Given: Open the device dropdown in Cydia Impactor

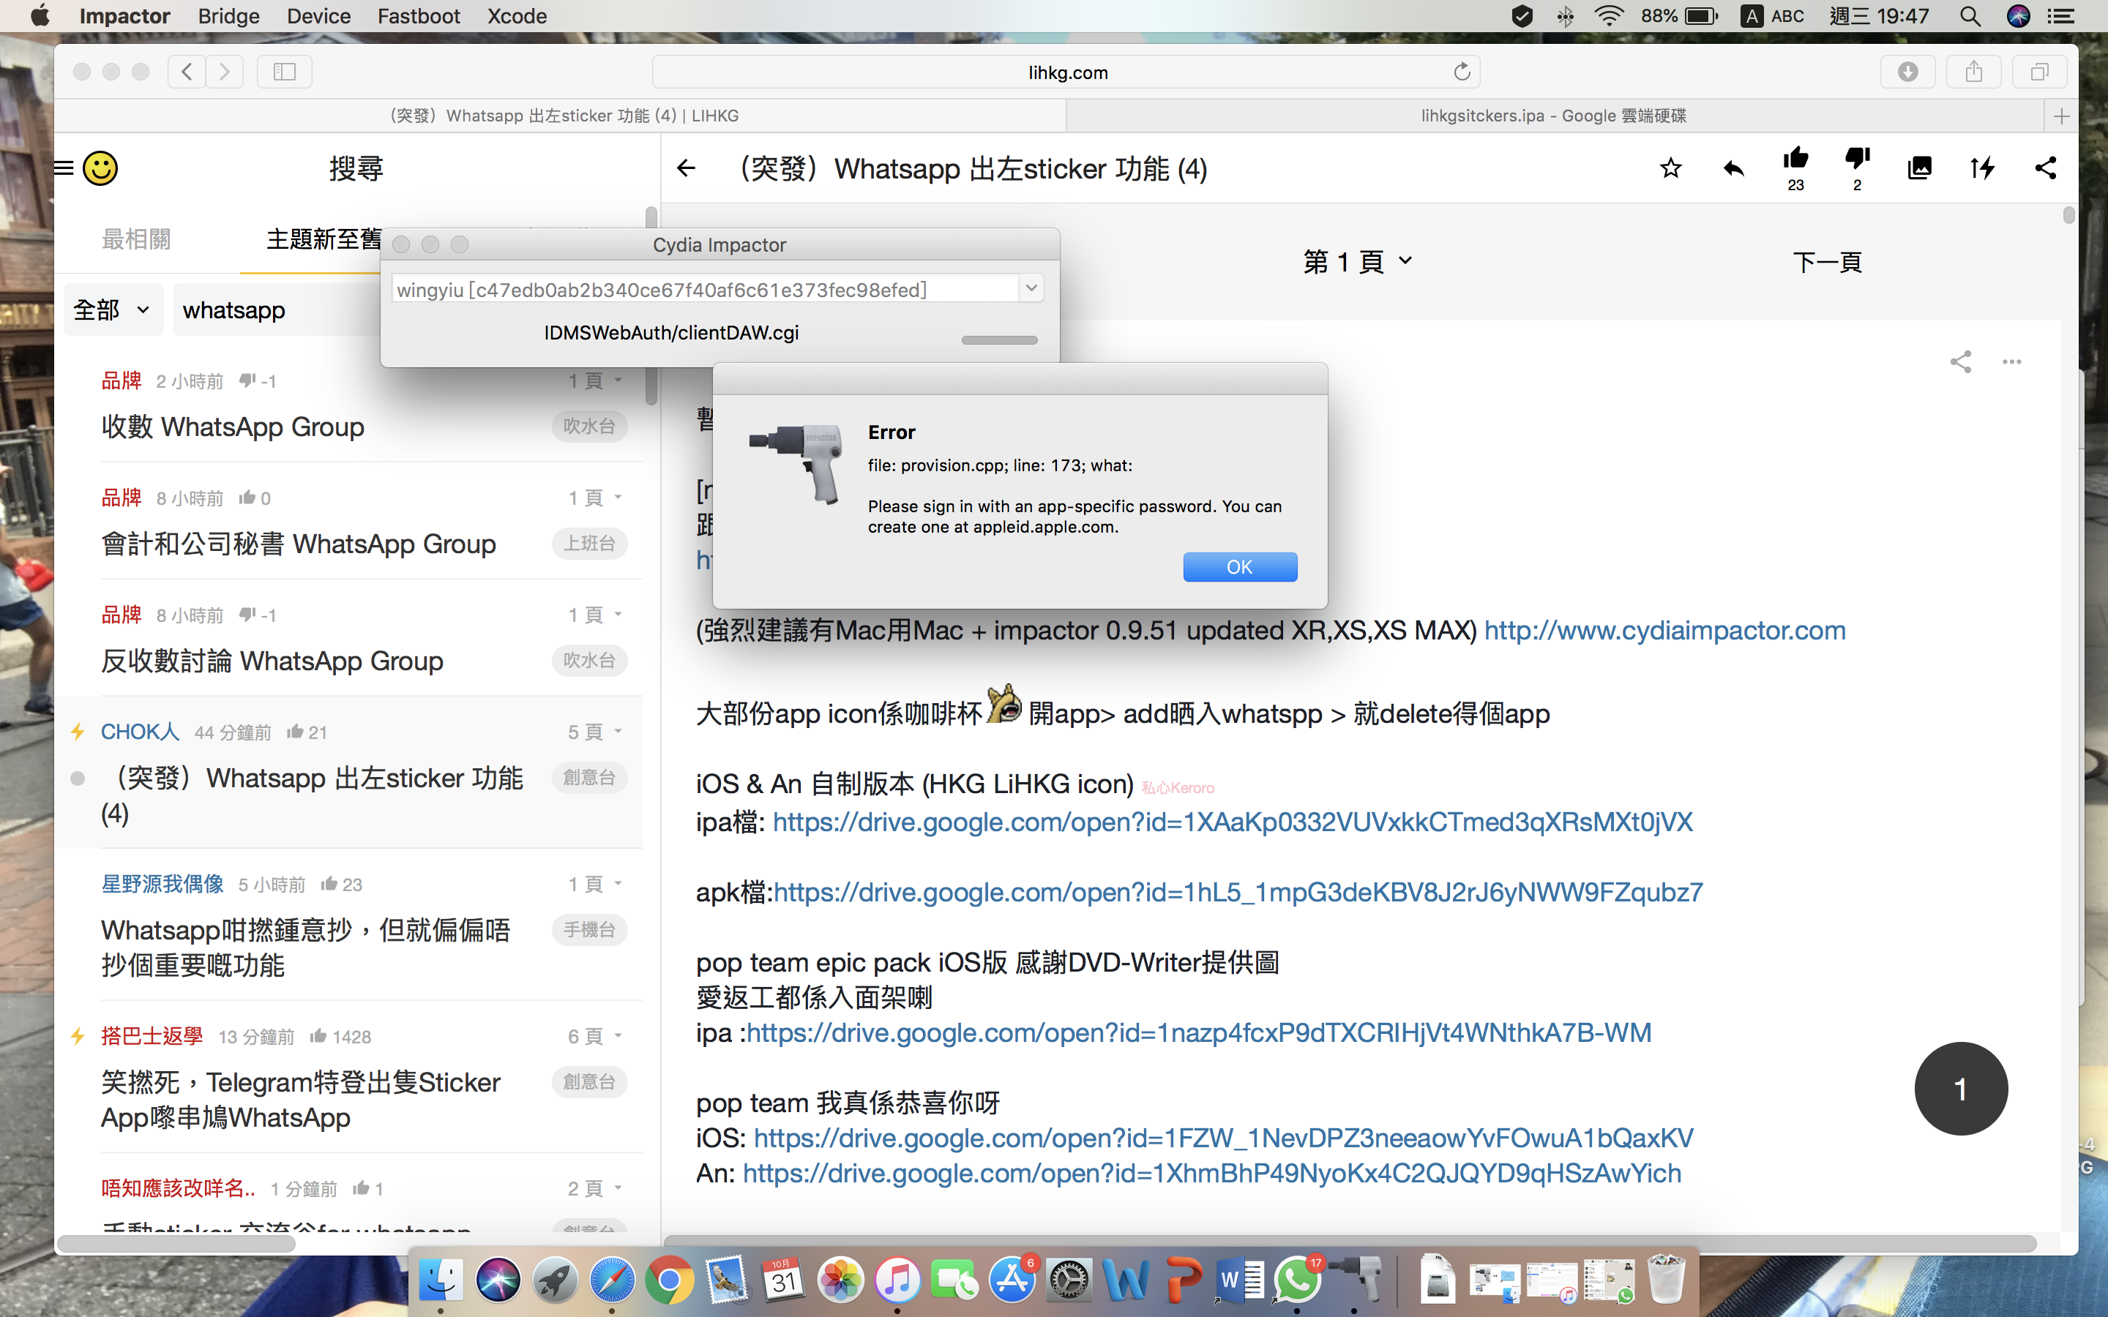Looking at the screenshot, I should (1031, 288).
